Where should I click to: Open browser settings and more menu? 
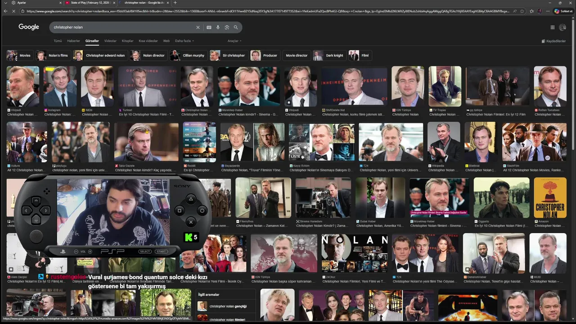pyautogui.click(x=548, y=11)
